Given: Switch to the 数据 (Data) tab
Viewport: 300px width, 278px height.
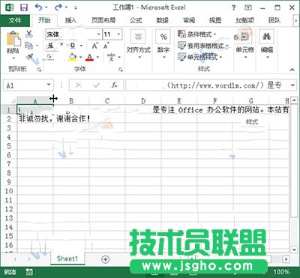Looking at the screenshot, I should tap(162, 20).
